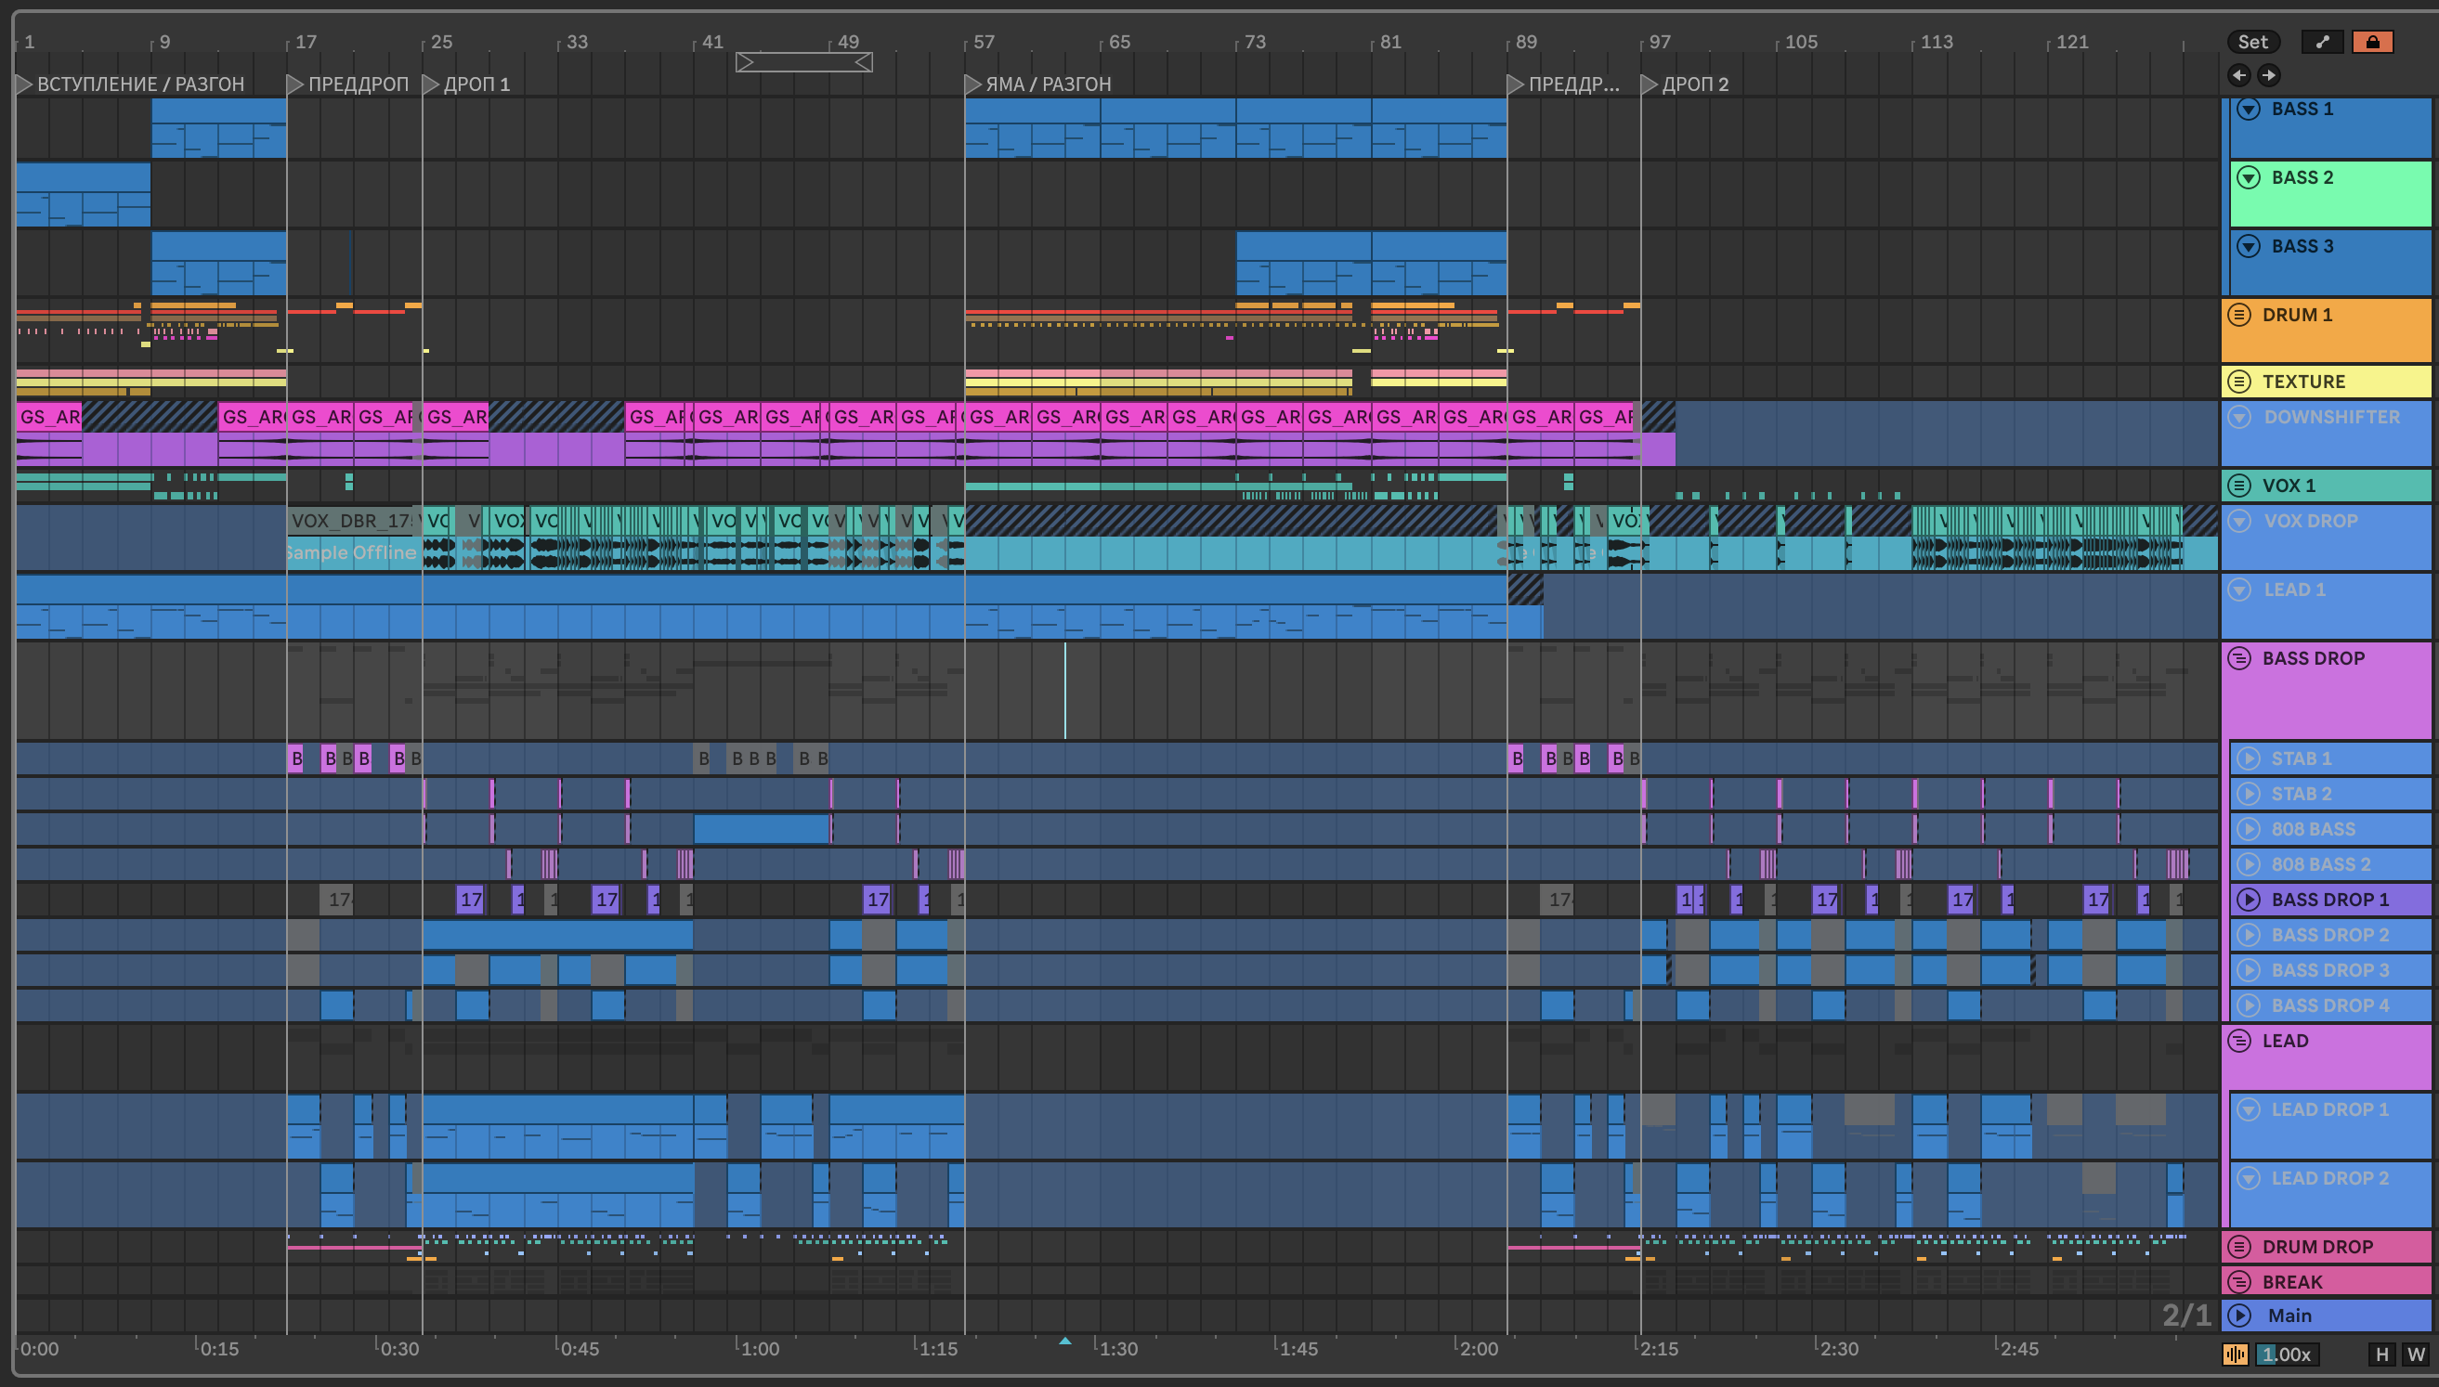
Task: Fold the LEAD group icon
Action: point(2239,1040)
